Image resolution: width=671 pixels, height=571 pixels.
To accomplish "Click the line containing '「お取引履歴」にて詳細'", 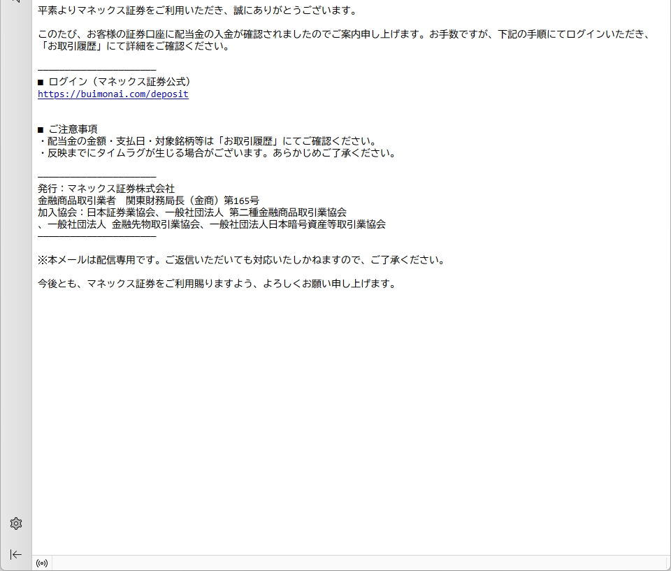I will (x=133, y=47).
